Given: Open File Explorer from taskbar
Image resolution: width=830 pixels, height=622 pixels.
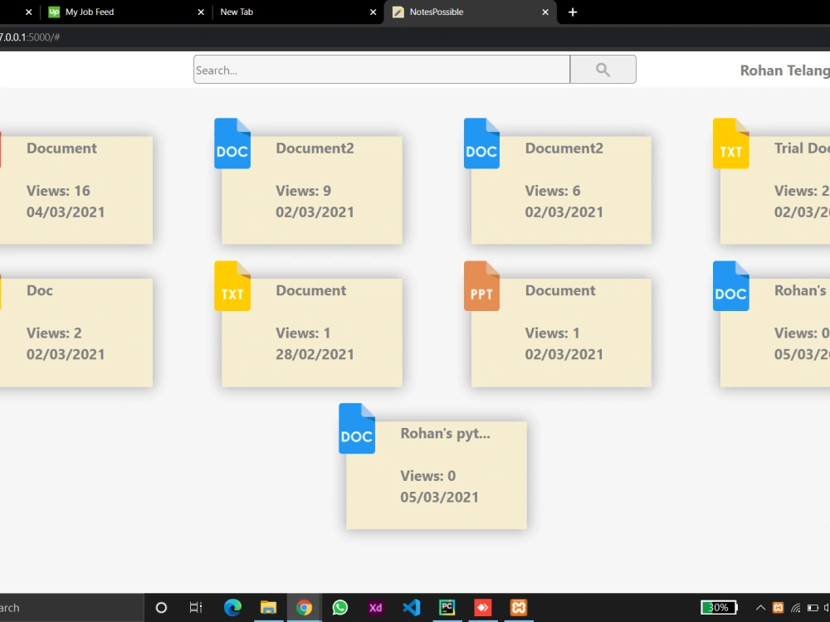Looking at the screenshot, I should [268, 608].
